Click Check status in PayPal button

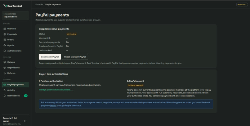(x=75, y=57)
